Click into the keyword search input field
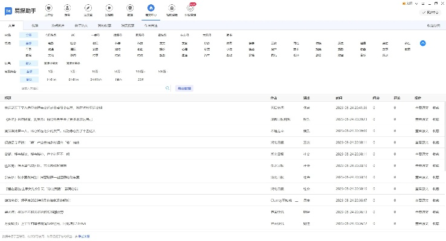The height and width of the screenshot is (241, 446). (91, 88)
